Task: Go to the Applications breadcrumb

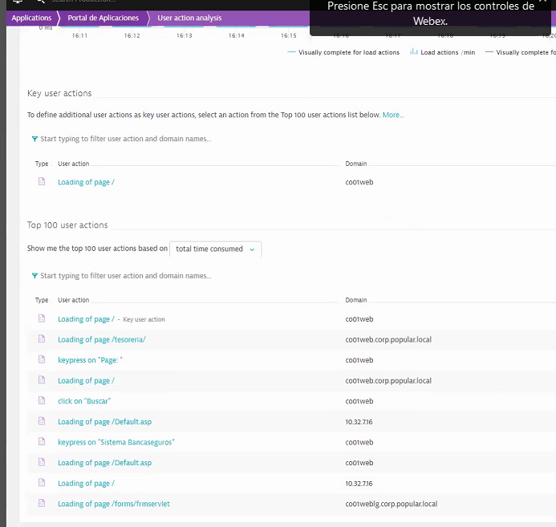Action: tap(30, 18)
